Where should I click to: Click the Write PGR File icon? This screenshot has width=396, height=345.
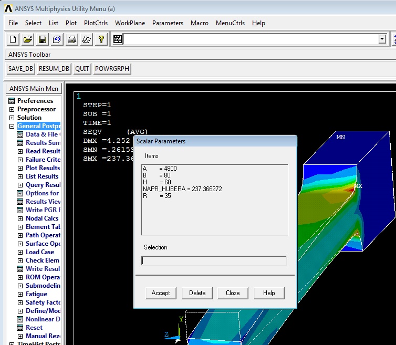(x=20, y=210)
